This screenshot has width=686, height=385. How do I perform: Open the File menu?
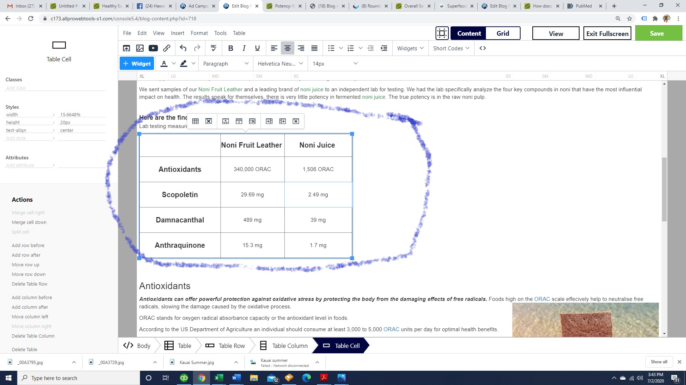coord(127,33)
